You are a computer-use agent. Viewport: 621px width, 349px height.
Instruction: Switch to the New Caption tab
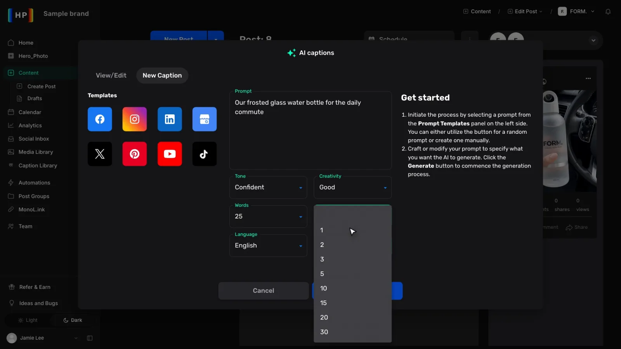[x=162, y=76]
